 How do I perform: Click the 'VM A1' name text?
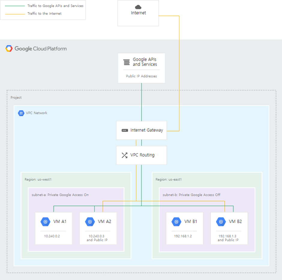[x=60, y=222]
